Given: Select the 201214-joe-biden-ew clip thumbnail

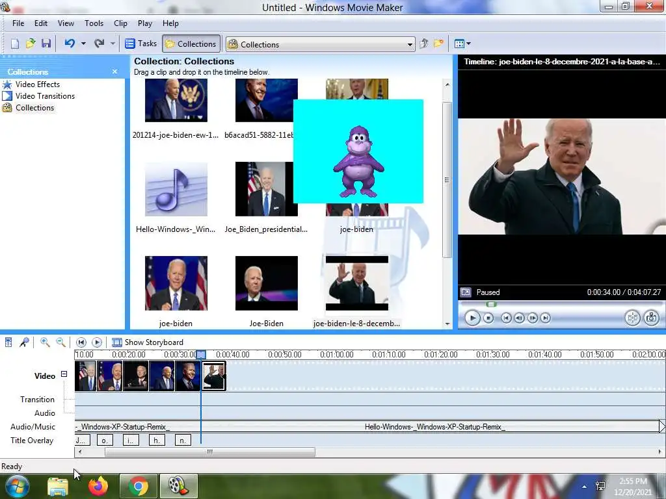Looking at the screenshot, I should (x=176, y=101).
